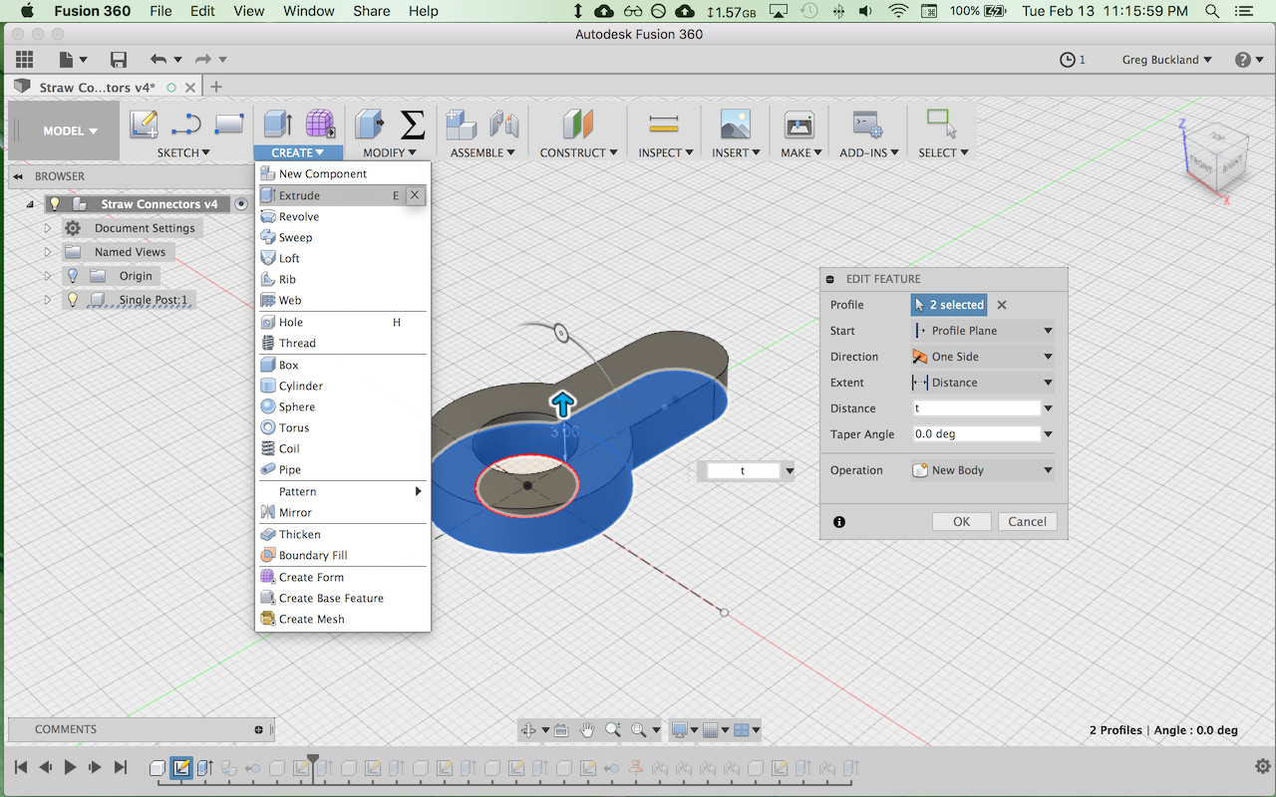Select the Line sketch tool icon
1276x797 pixels.
click(x=186, y=125)
